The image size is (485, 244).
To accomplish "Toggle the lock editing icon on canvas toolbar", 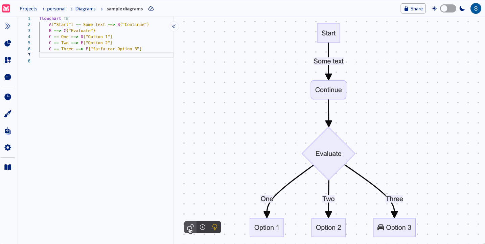I will [190, 227].
